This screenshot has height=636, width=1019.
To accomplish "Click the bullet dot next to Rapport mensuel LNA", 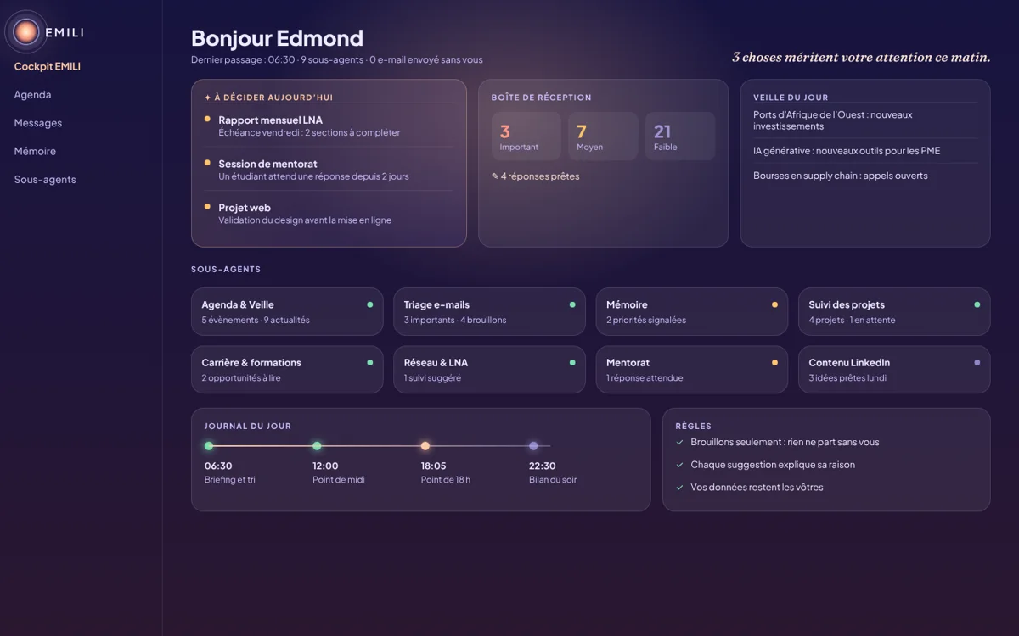I will click(207, 119).
